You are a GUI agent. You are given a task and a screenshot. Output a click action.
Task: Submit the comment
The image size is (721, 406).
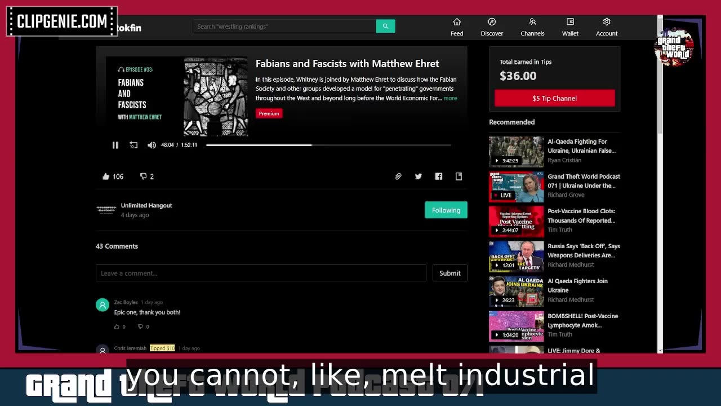[450, 273]
